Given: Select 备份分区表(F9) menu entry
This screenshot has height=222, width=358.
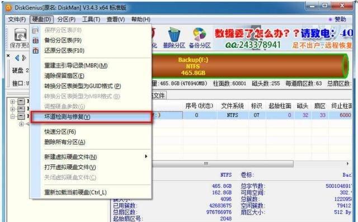Looking at the screenshot, I should [x=91, y=40].
